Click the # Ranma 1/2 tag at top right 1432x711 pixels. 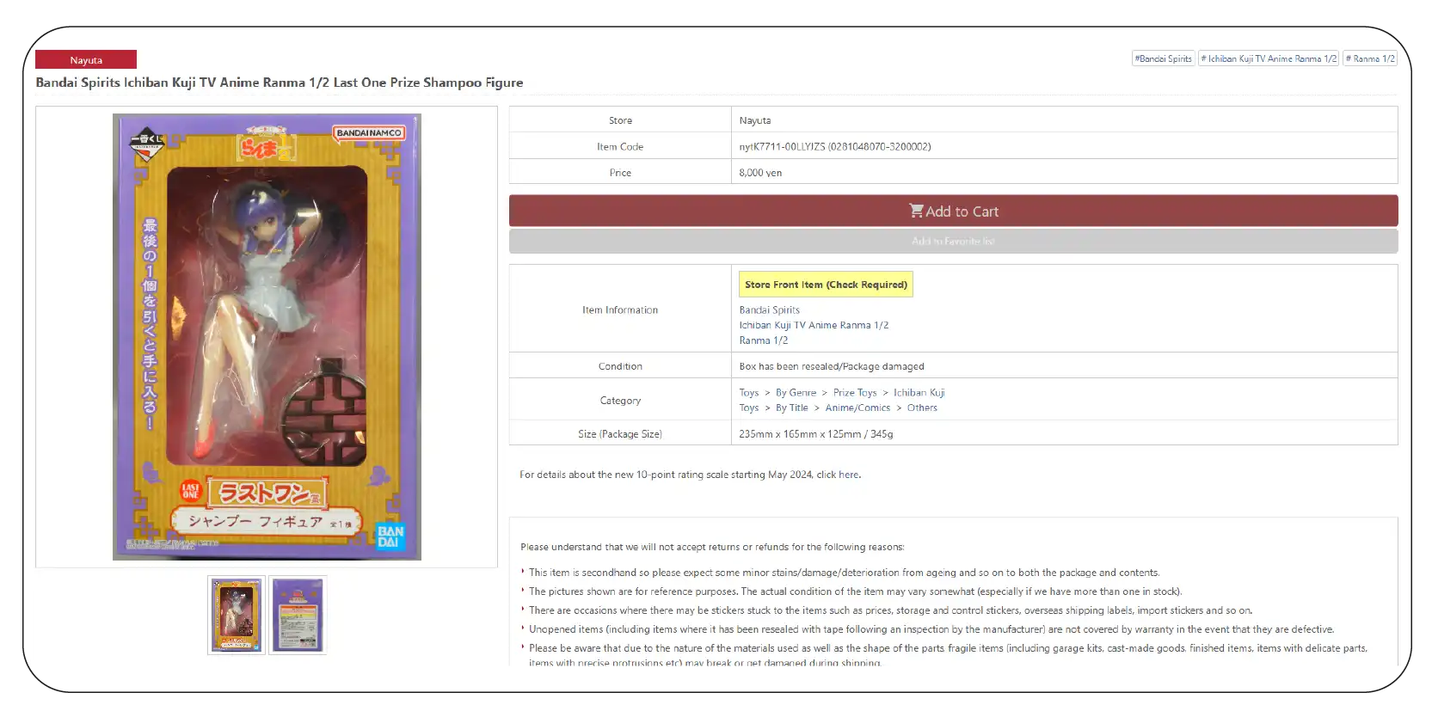pos(1370,59)
